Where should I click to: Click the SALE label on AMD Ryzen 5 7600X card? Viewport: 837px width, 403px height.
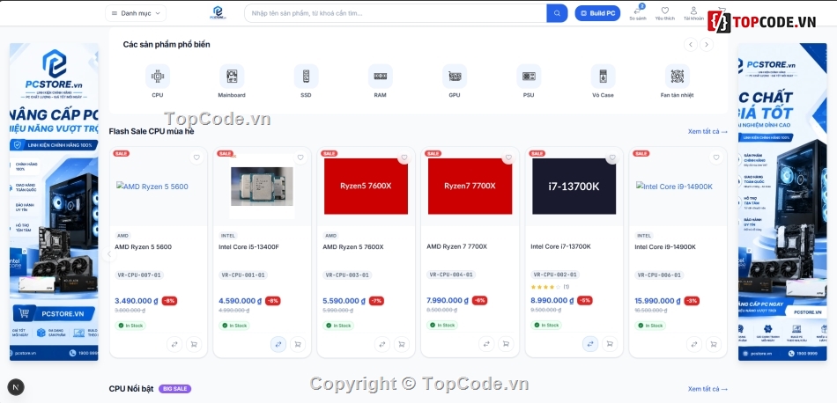click(x=329, y=153)
